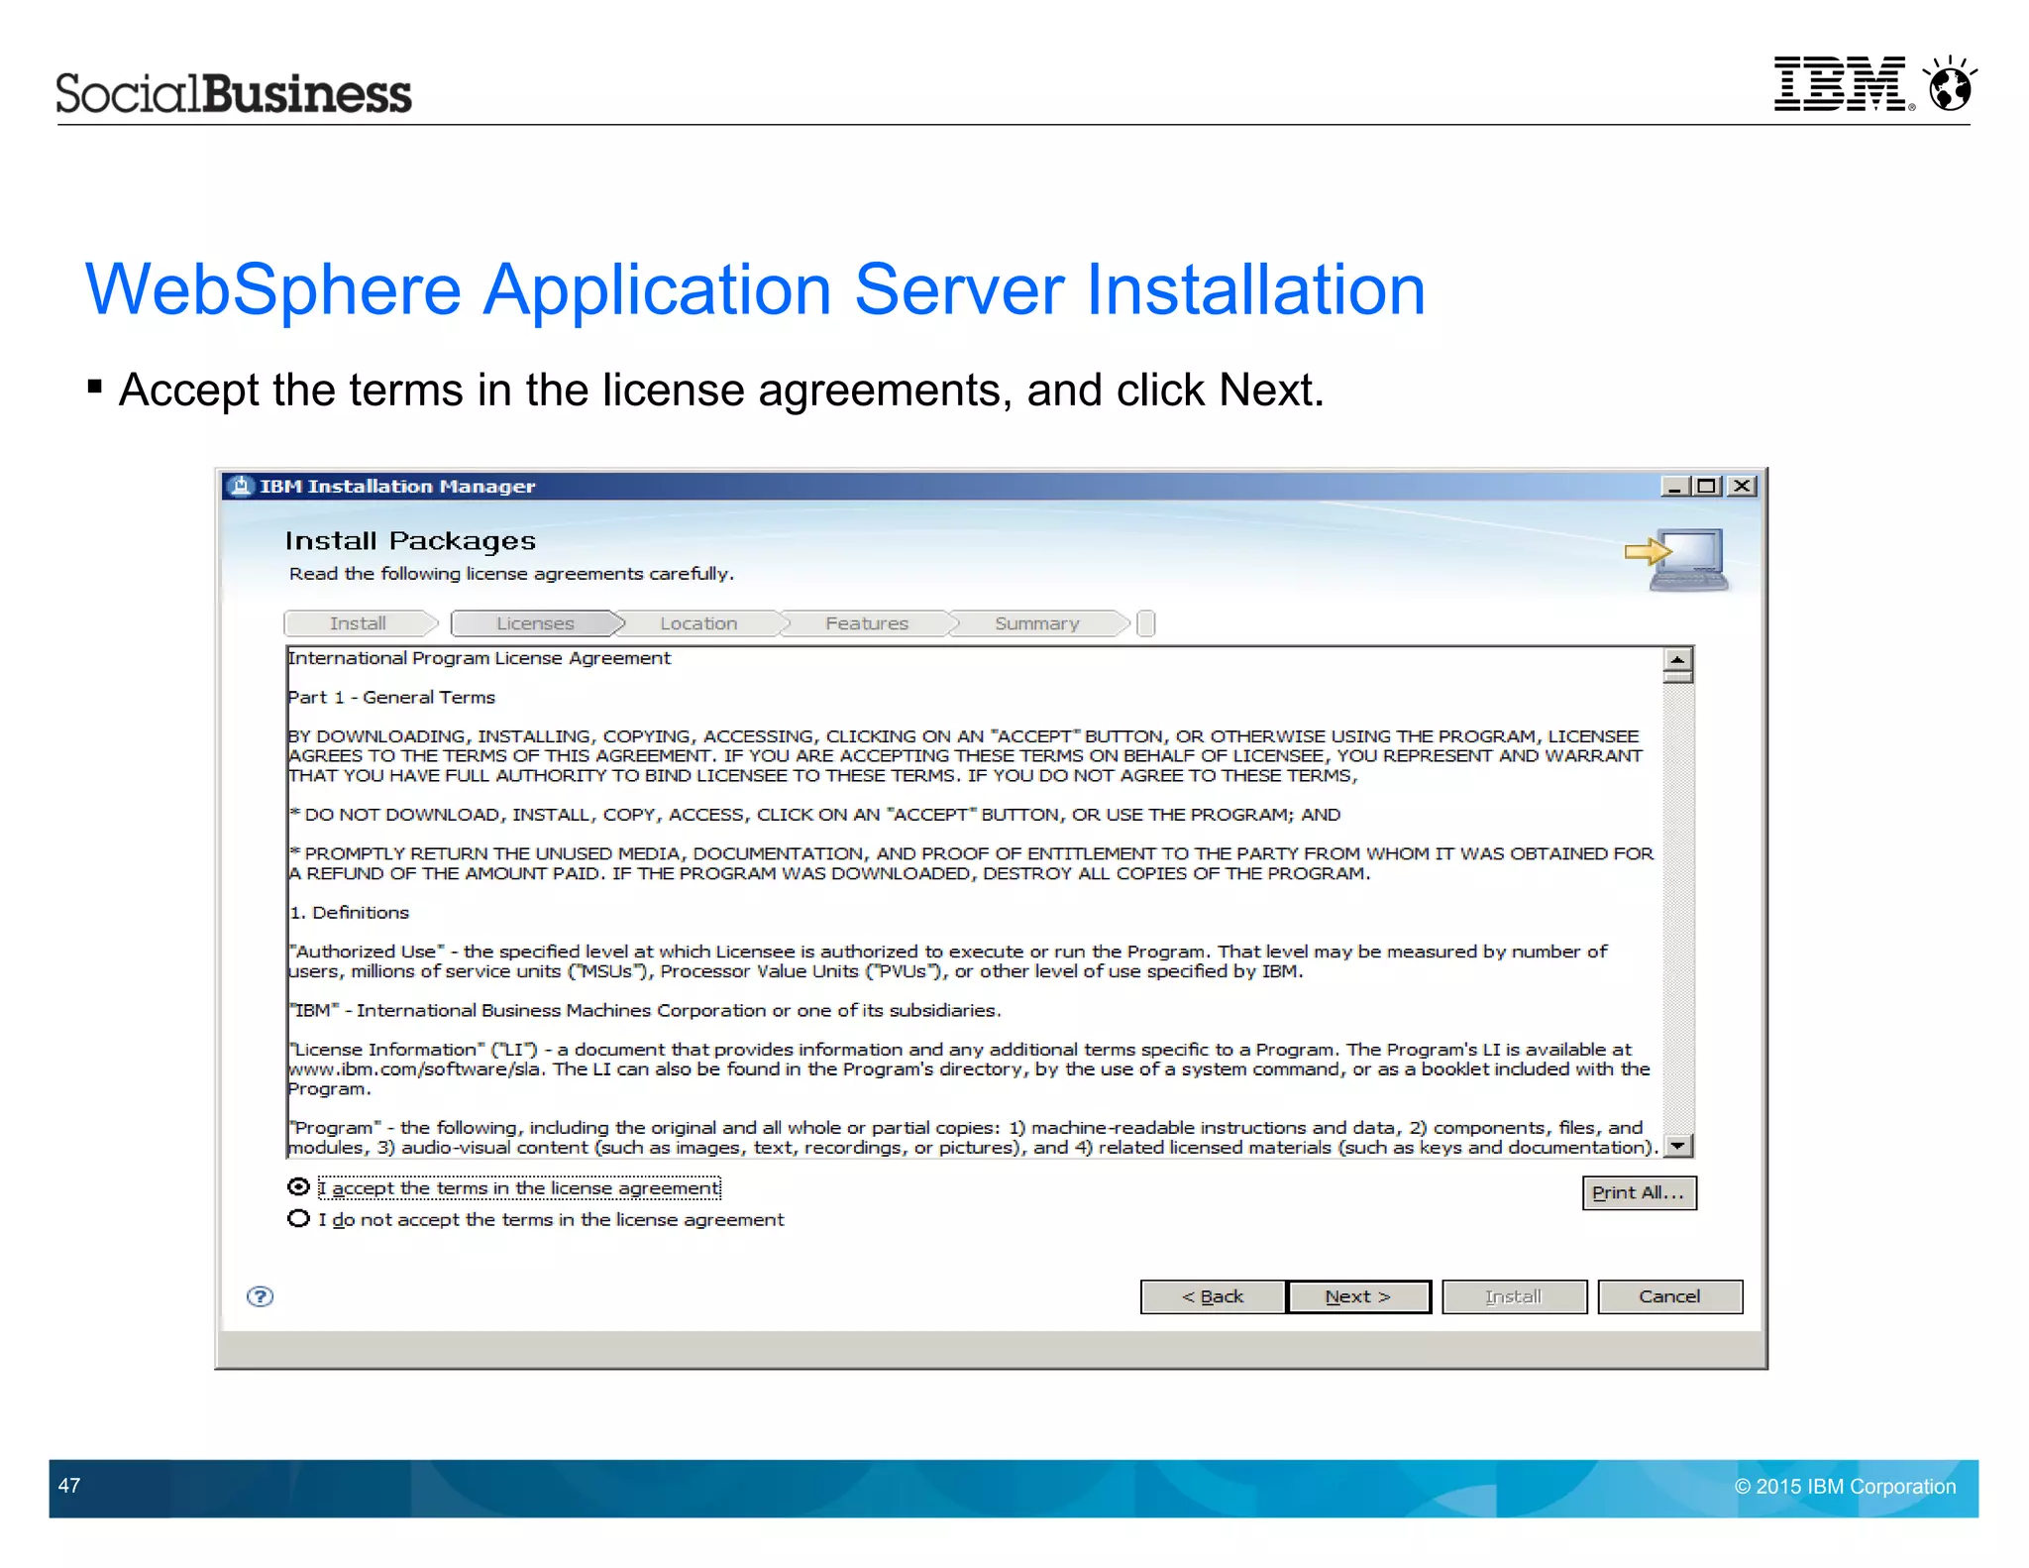Viewport: 2029px width, 1568px height.
Task: Select 'I do not accept the terms' option
Action: pyautogui.click(x=298, y=1219)
